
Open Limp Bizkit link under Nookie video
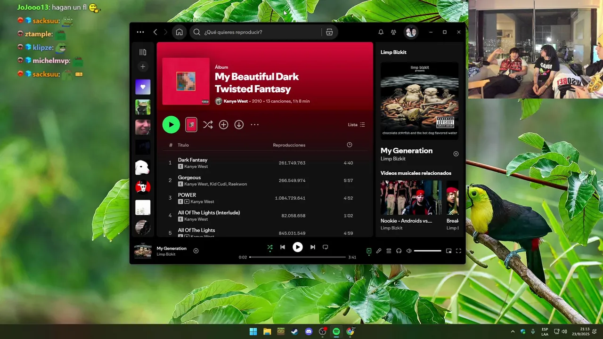(391, 228)
